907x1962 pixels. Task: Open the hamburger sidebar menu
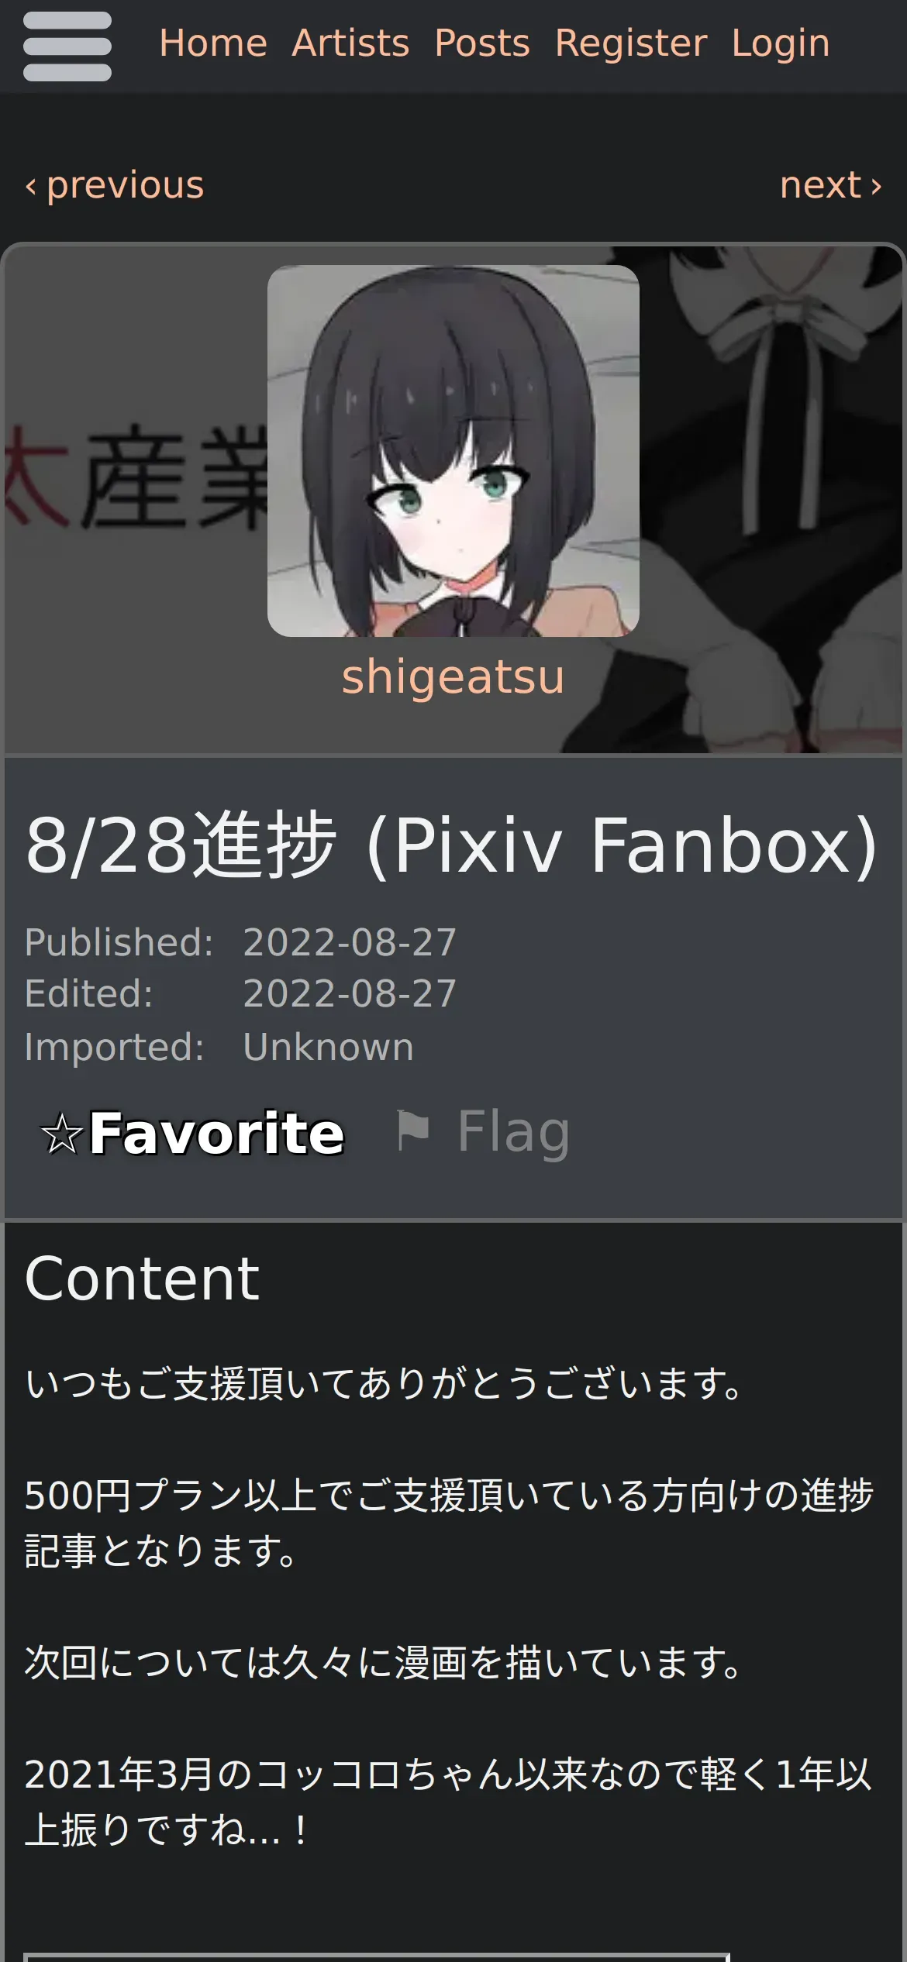coord(67,46)
